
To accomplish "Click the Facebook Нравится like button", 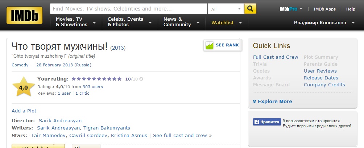I will [267, 122].
